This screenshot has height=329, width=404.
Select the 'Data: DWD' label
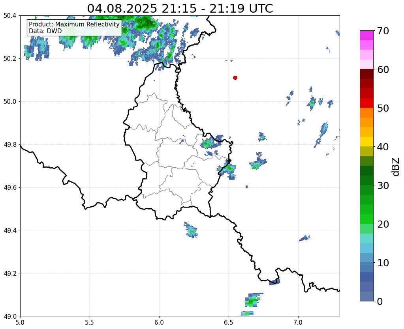45,31
